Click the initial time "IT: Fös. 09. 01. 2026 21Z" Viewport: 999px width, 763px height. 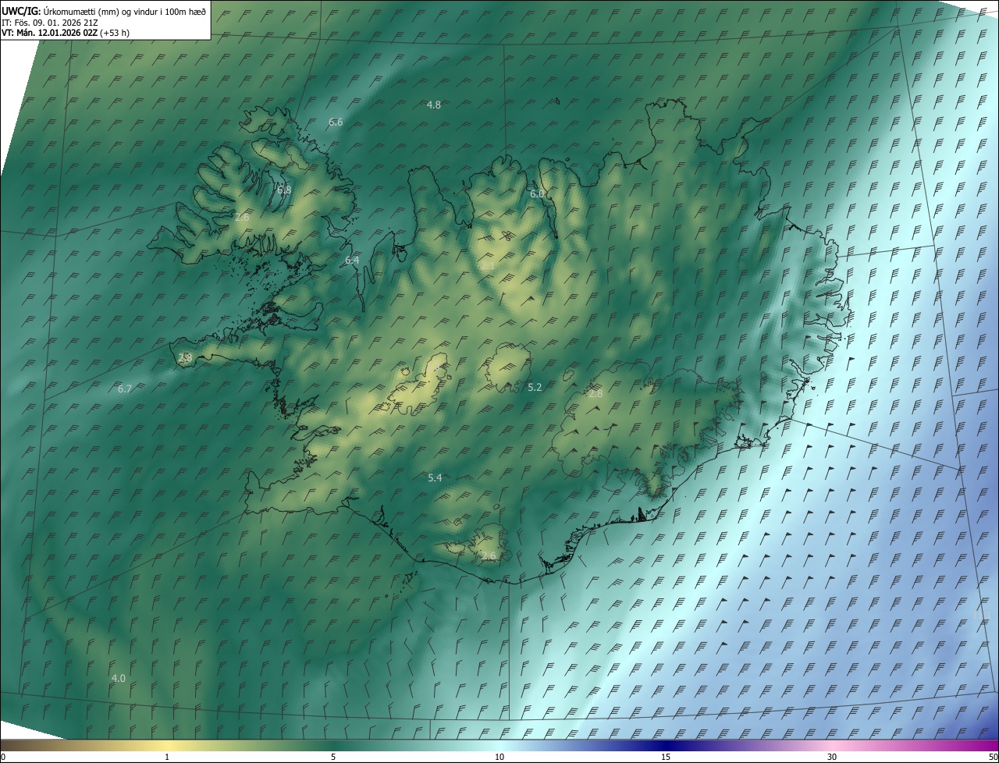pos(50,23)
